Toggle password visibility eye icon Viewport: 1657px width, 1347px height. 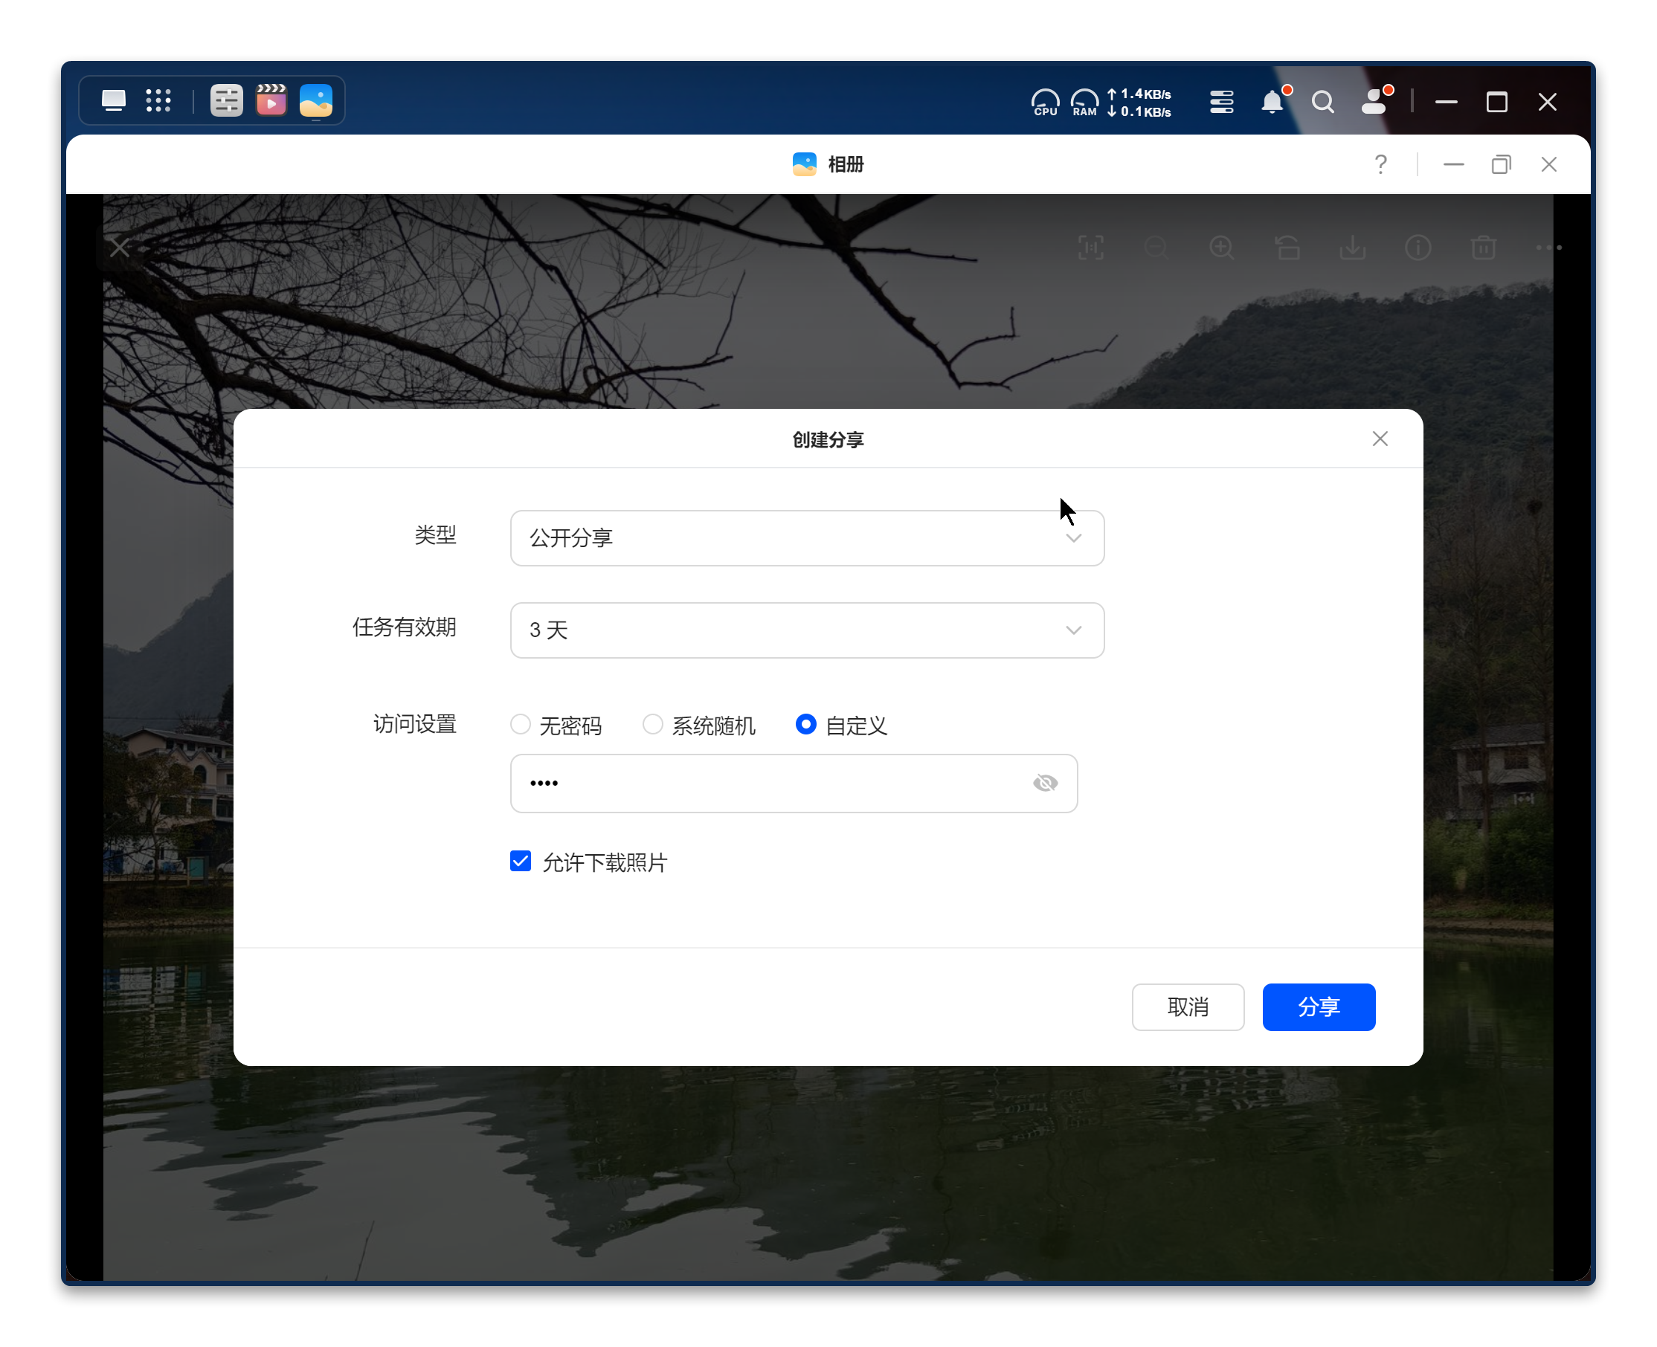pos(1045,783)
